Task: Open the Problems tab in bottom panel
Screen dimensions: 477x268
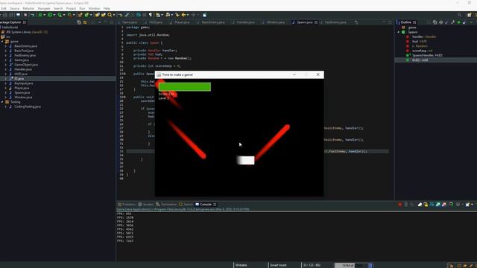Action: point(127,204)
